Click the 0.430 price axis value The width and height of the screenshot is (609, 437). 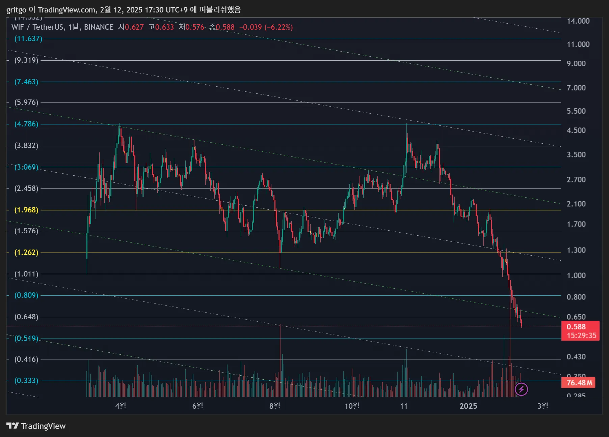point(576,357)
